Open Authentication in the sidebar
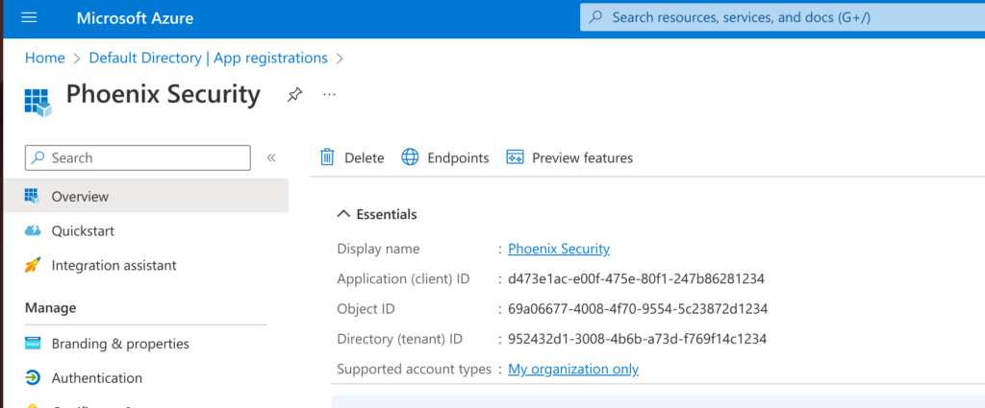This screenshot has width=985, height=408. [97, 378]
